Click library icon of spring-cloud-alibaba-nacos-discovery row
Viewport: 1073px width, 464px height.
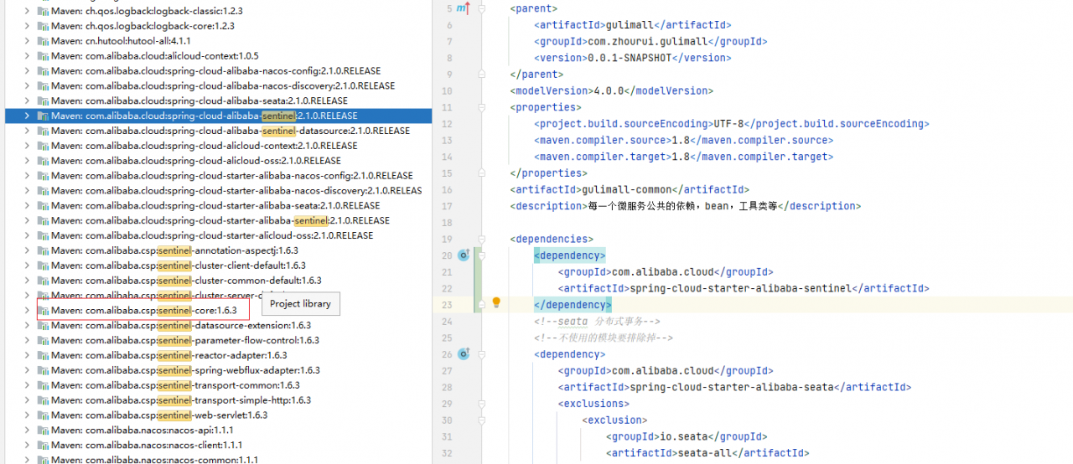43,85
